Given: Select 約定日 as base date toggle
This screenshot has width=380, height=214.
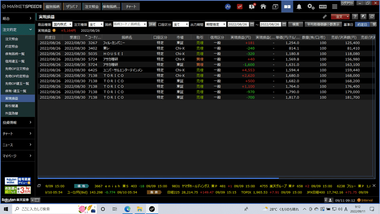Looking at the screenshot, I should [x=362, y=24].
